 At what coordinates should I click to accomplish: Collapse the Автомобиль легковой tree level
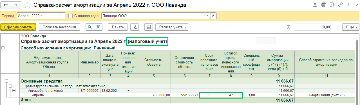point(14,91)
